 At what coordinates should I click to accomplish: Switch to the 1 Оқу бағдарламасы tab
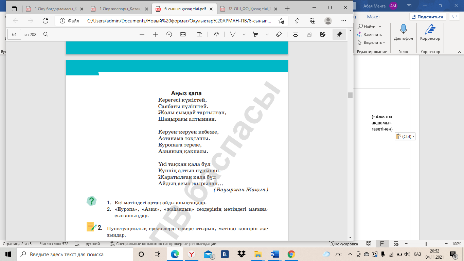coord(54,9)
